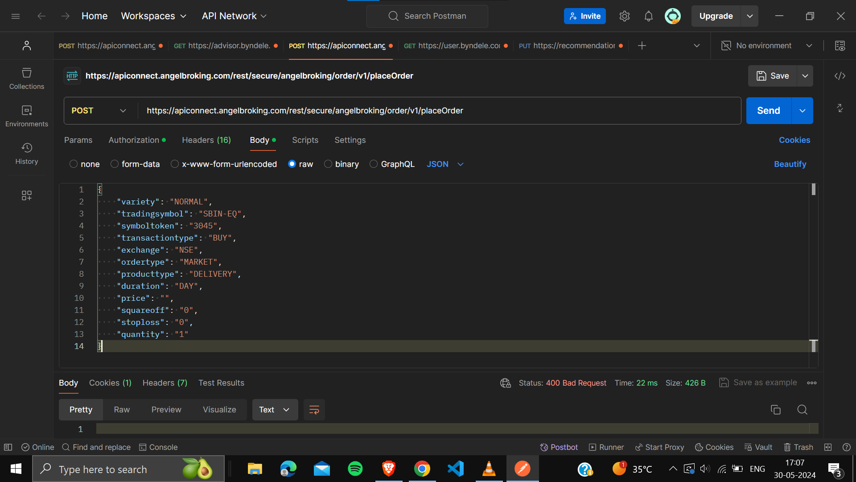Search within the response body
This screenshot has width=856, height=482.
click(802, 410)
